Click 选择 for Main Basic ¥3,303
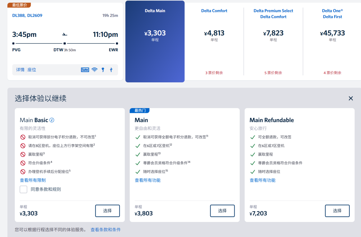This screenshot has width=361, height=237. pos(108,211)
